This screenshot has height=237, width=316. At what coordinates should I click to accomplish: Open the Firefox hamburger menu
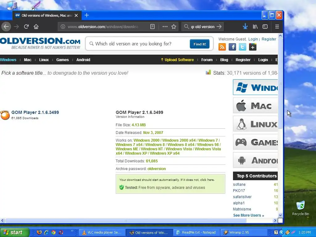pos(277,27)
